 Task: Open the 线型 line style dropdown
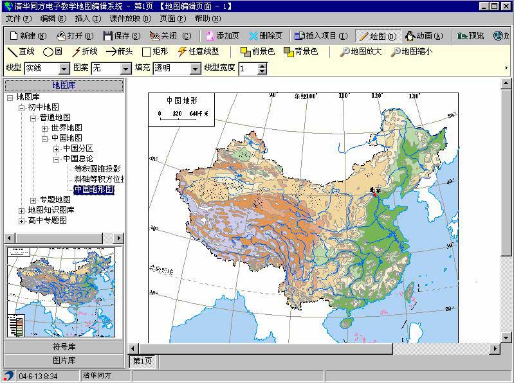coord(64,68)
